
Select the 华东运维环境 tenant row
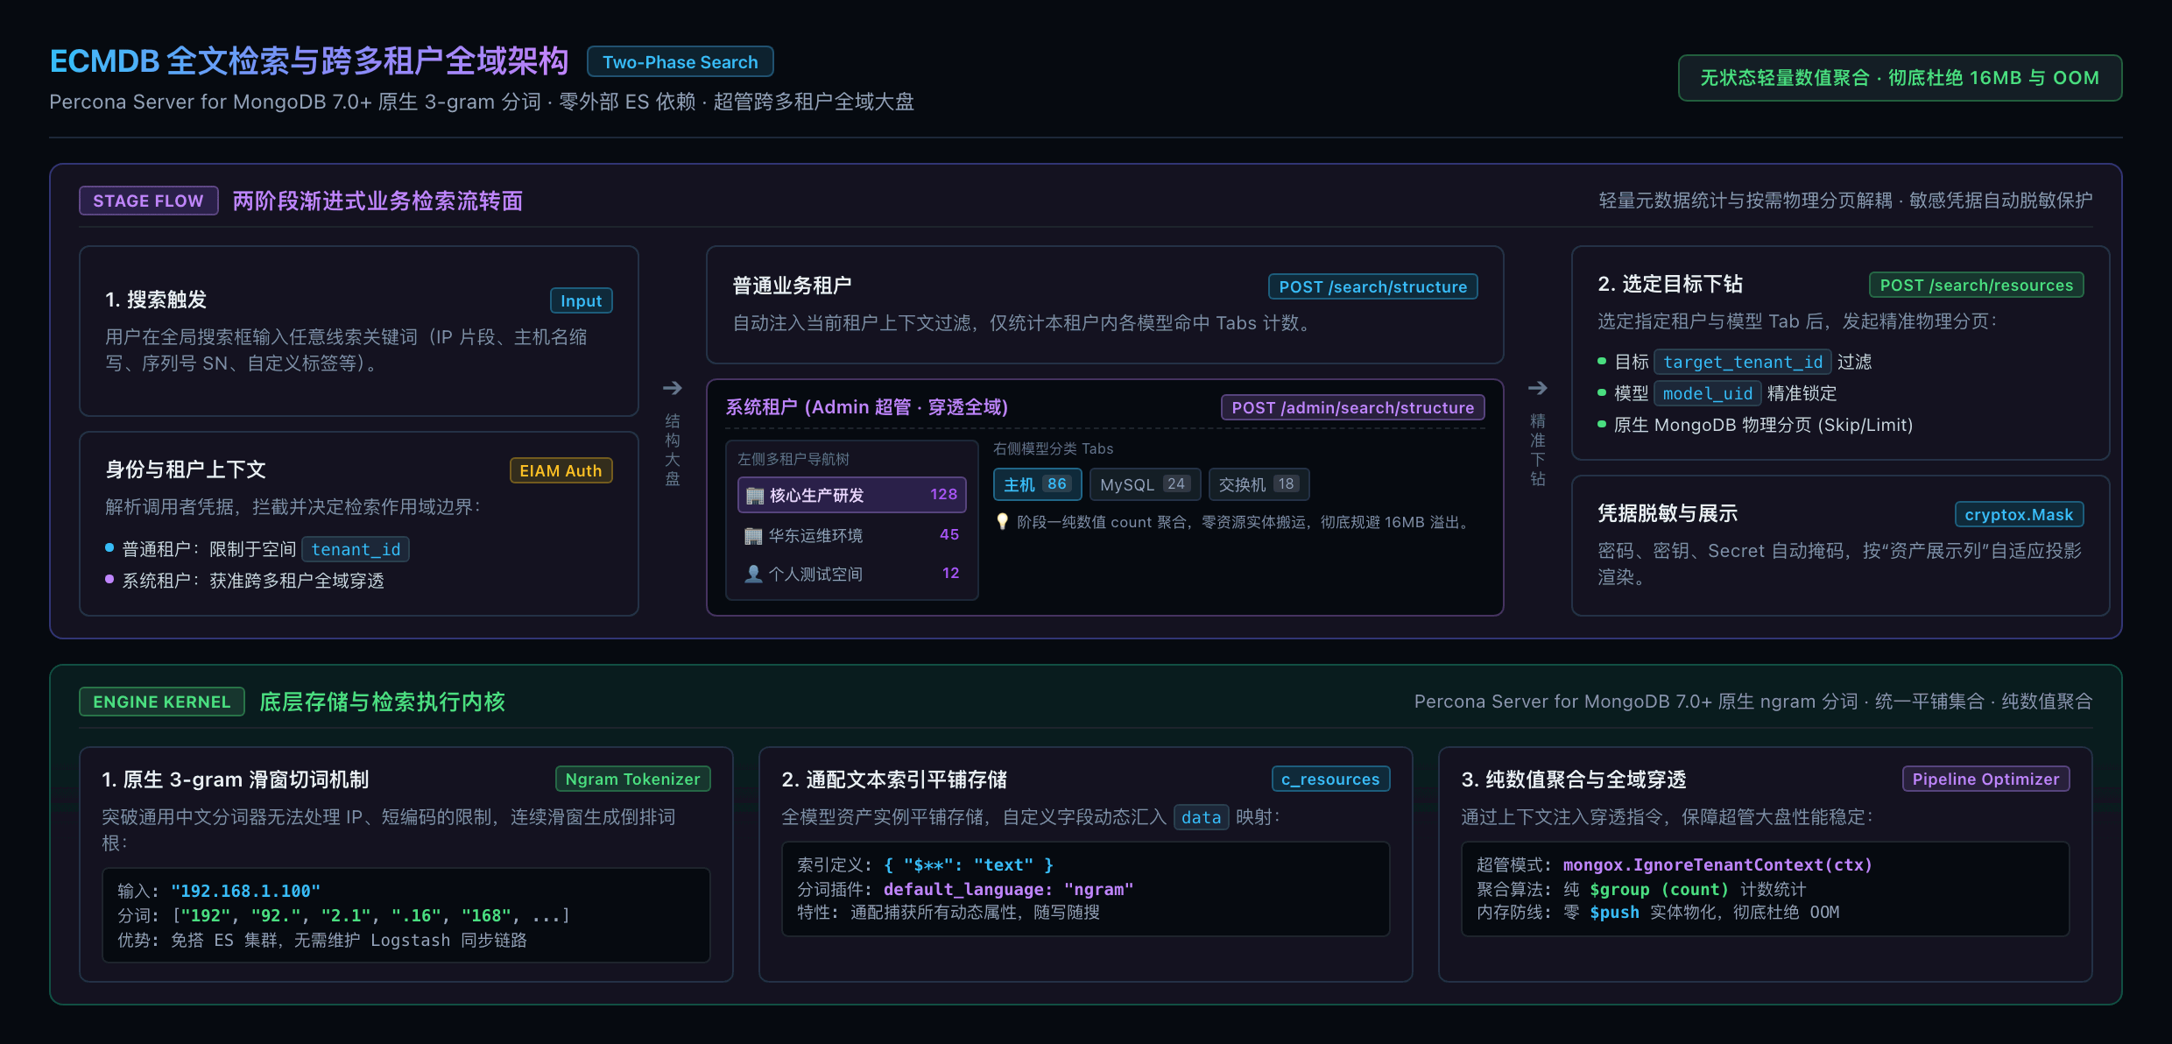(852, 535)
